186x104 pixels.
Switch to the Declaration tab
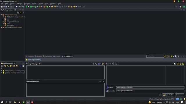(x=47, y=56)
